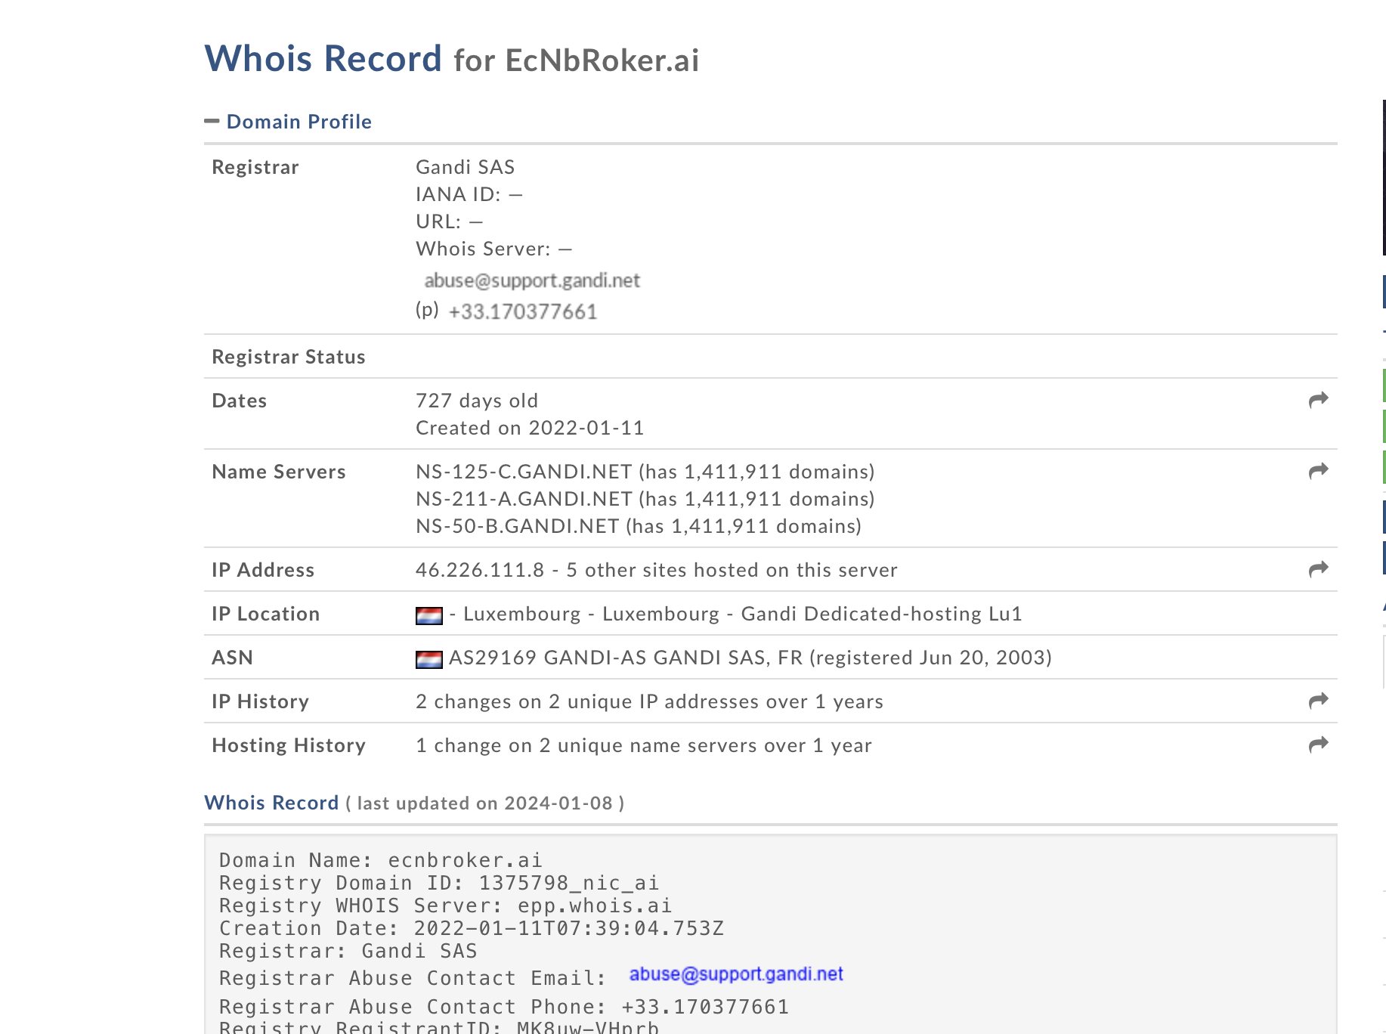Screen dimensions: 1386x1034
Task: Click 'Luxembourg - Luxembourg - Gandi Dedicated-hosting Lu1' text
Action: tap(743, 614)
